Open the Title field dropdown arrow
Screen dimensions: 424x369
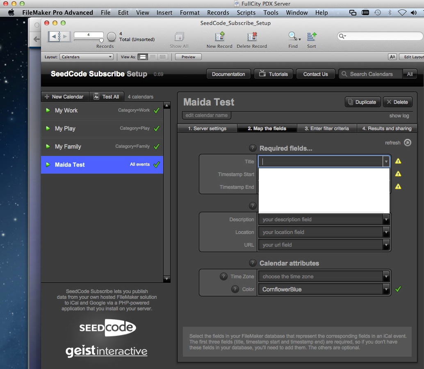click(386, 161)
